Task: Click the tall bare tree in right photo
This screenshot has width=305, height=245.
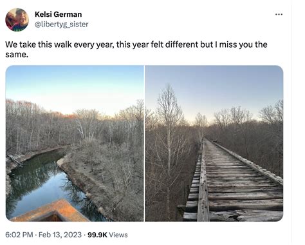Action: (169, 133)
